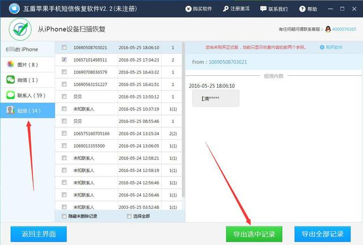Click the WeChat icon in sidebar
Image resolution: width=363 pixels, height=245 pixels.
pyautogui.click(x=10, y=80)
